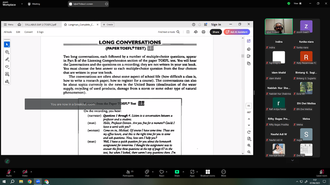Open the Acrobat help question mark icon
The image size is (330, 185).
tap(193, 25)
